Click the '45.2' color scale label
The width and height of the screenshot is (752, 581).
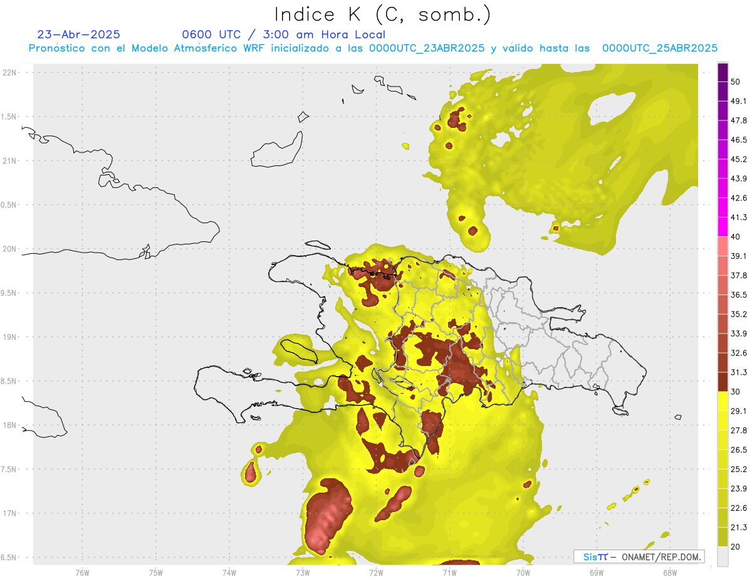tap(739, 159)
